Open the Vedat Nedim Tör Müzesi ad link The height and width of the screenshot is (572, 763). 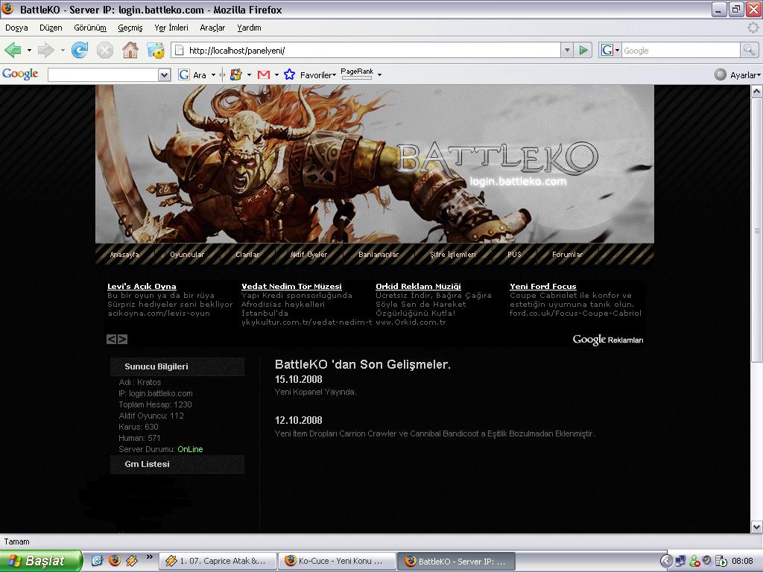click(291, 287)
